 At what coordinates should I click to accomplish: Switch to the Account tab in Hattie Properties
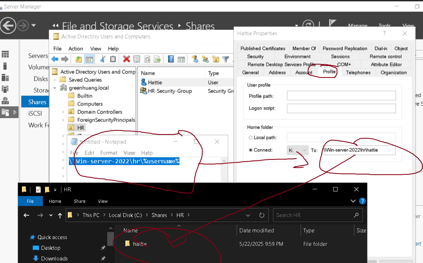(x=304, y=72)
